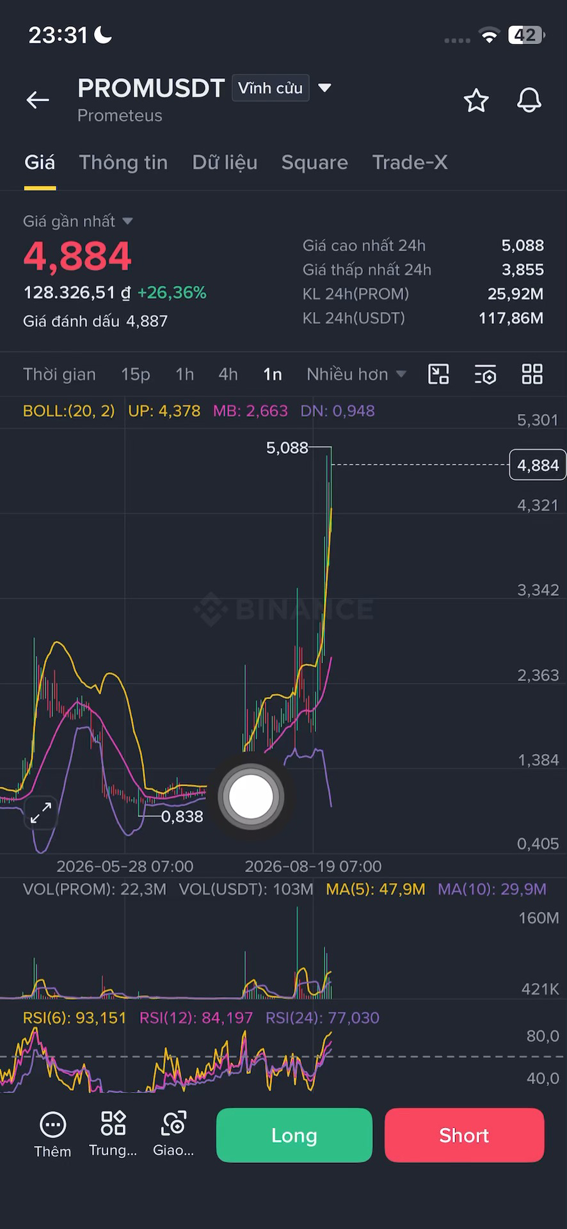This screenshot has height=1229, width=567.
Task: Tap the VOL(USDT): 103M label
Action: coord(246,889)
